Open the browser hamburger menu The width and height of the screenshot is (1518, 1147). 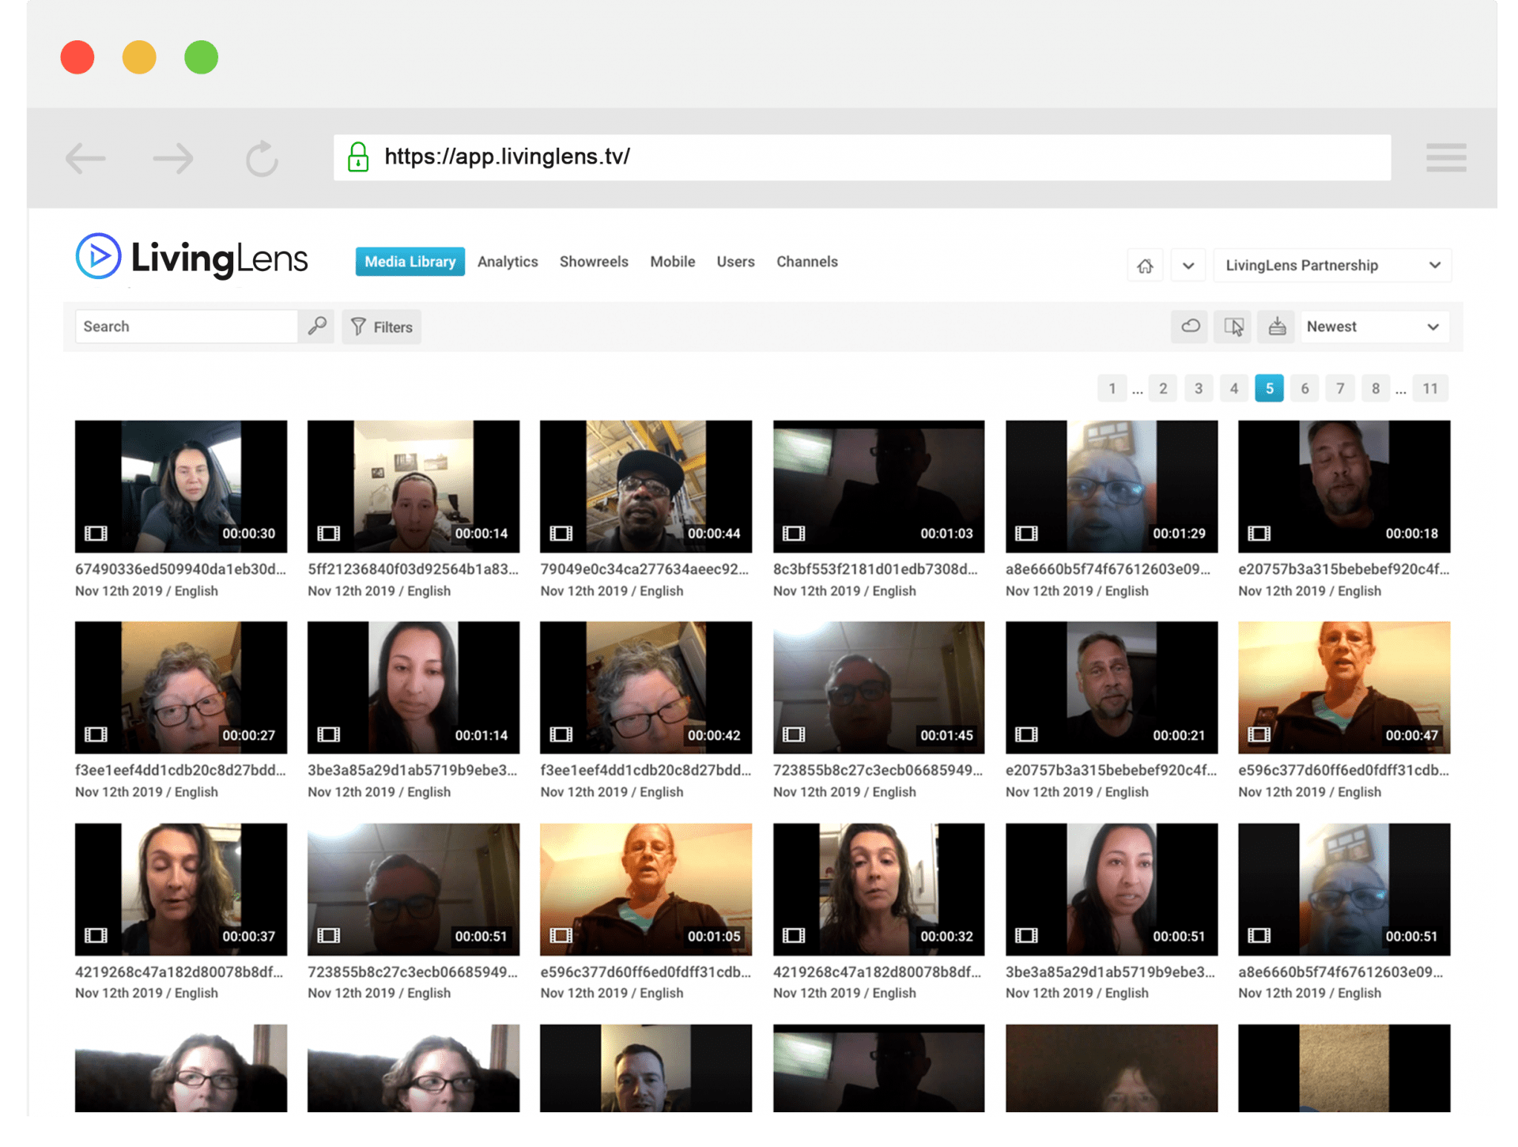[1446, 157]
